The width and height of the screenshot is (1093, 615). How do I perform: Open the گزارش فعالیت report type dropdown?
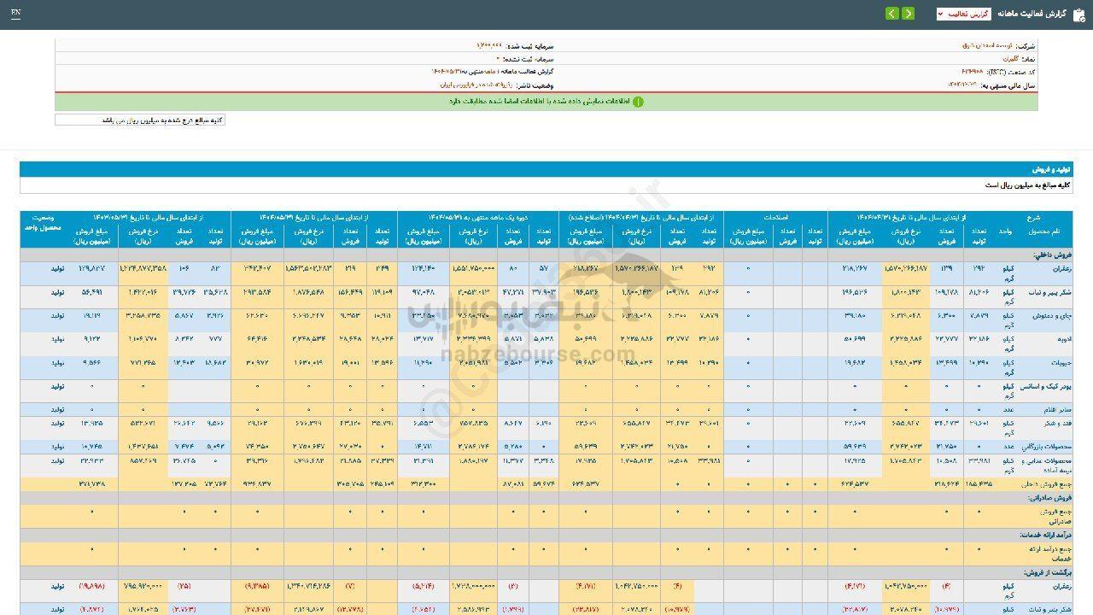[x=963, y=14]
